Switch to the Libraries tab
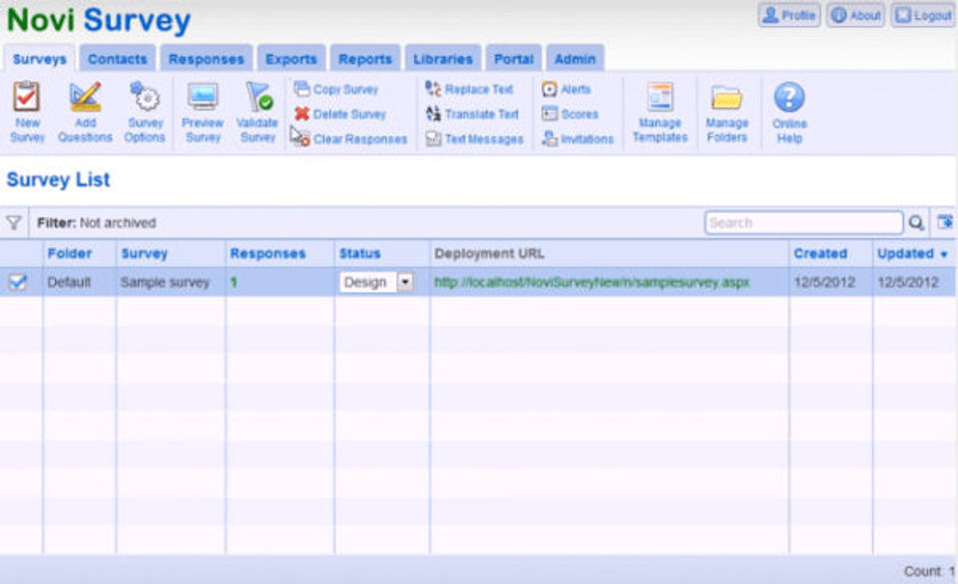The image size is (958, 584). click(442, 59)
